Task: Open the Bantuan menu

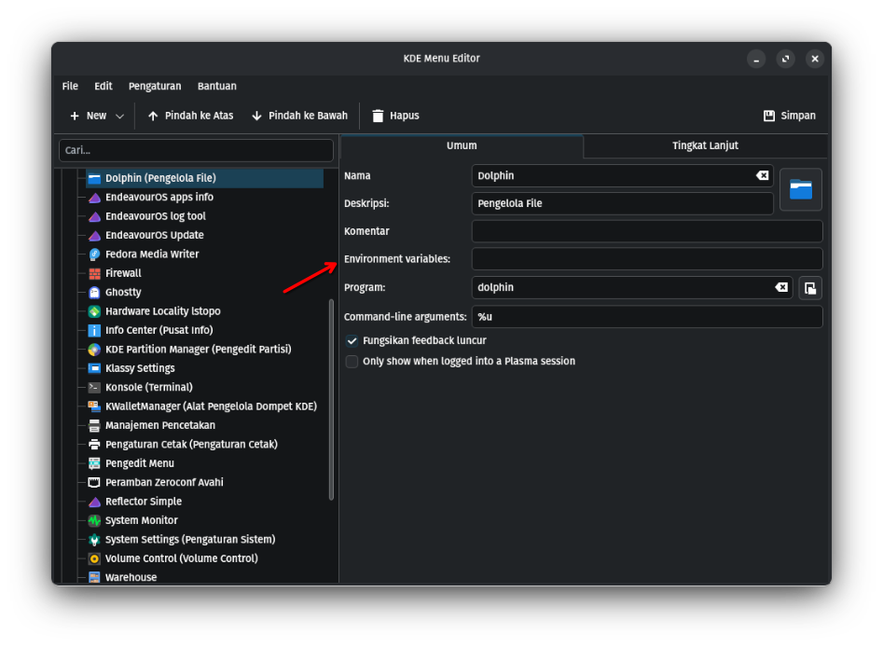Action: [x=217, y=86]
